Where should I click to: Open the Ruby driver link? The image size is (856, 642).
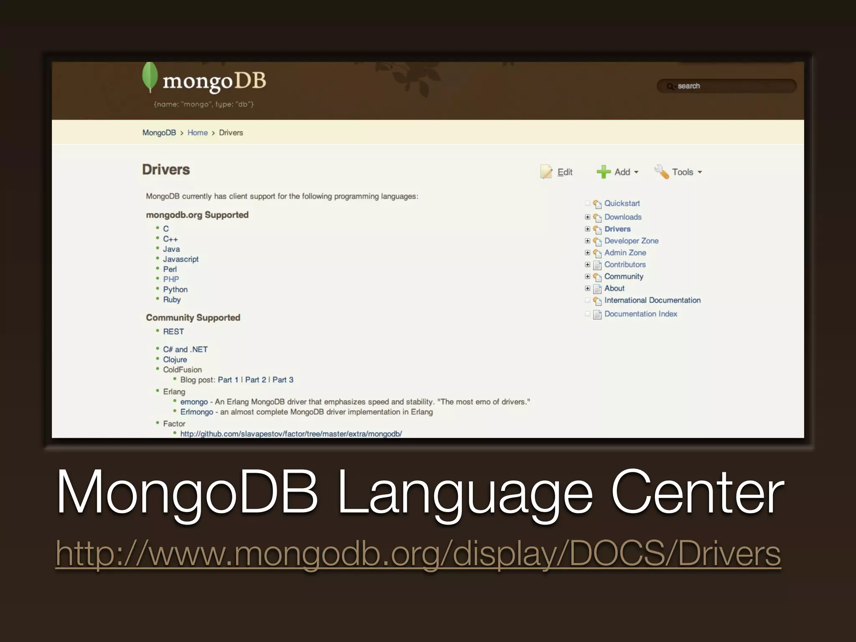click(x=172, y=300)
